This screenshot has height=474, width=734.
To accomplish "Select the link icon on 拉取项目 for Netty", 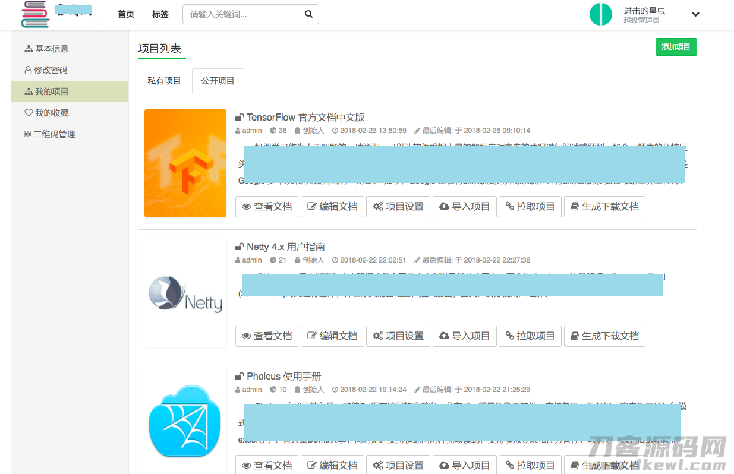I will tap(508, 336).
